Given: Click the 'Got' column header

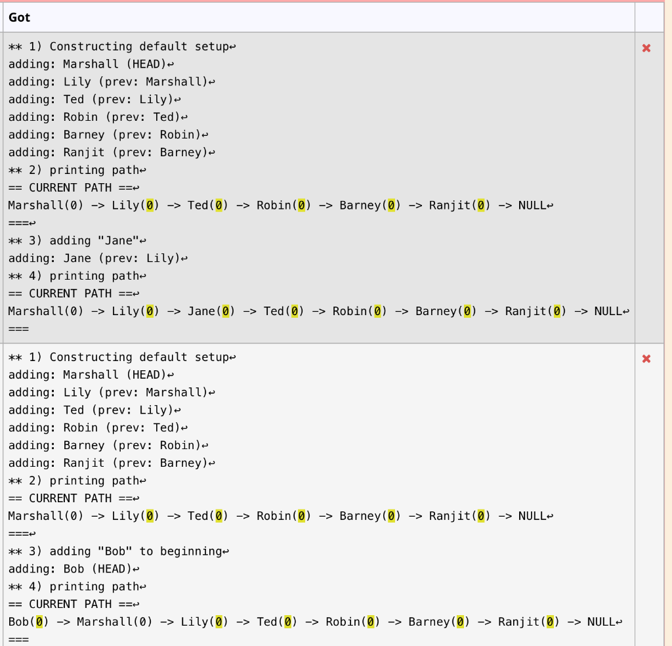Looking at the screenshot, I should click(x=19, y=17).
